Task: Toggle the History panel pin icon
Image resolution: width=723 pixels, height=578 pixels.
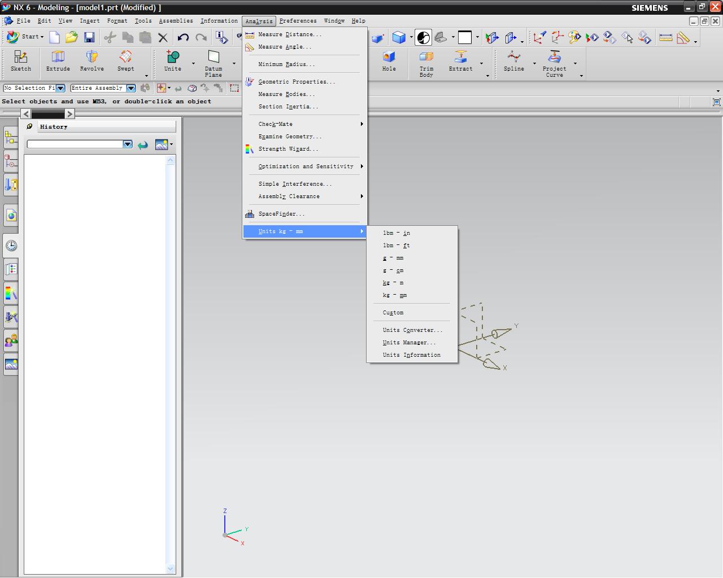Action: (x=30, y=126)
